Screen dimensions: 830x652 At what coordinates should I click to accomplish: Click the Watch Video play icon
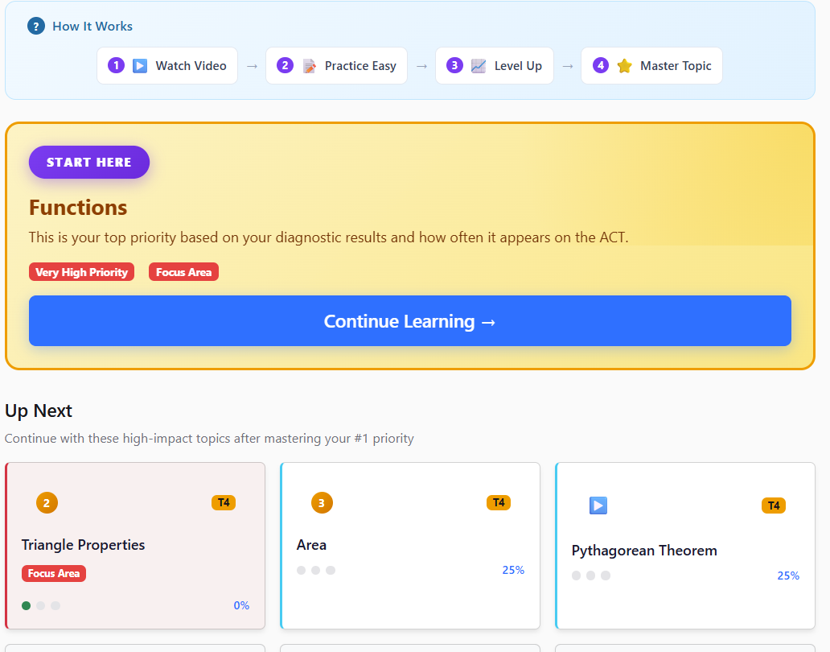pos(140,66)
